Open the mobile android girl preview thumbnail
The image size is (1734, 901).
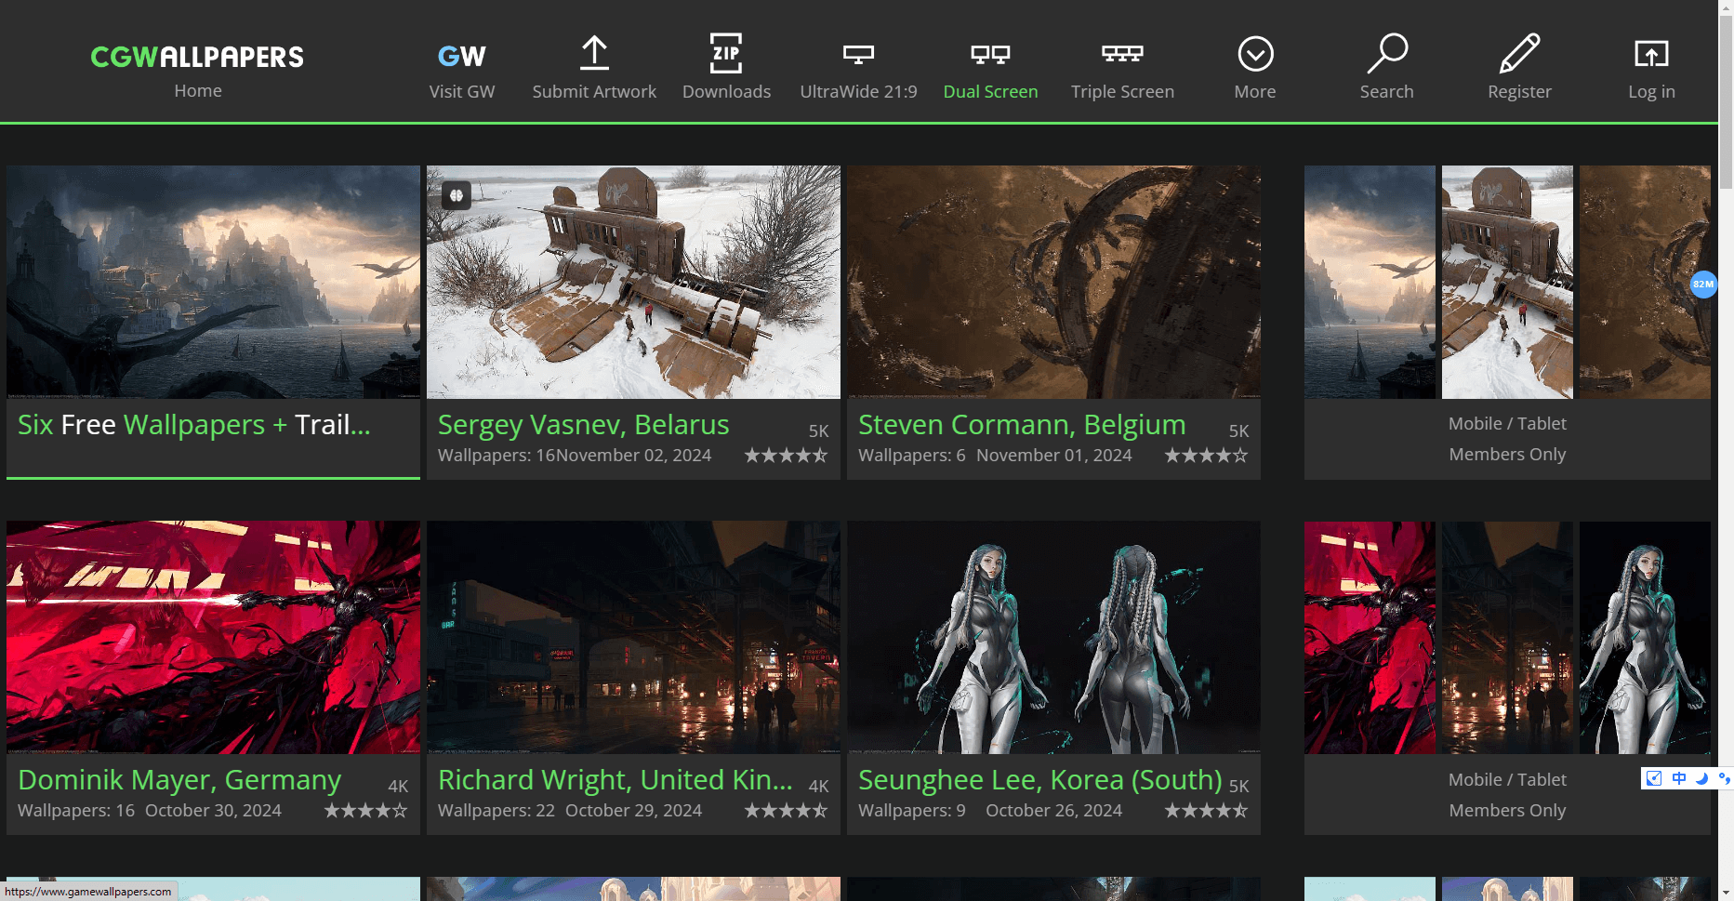[x=1645, y=637]
